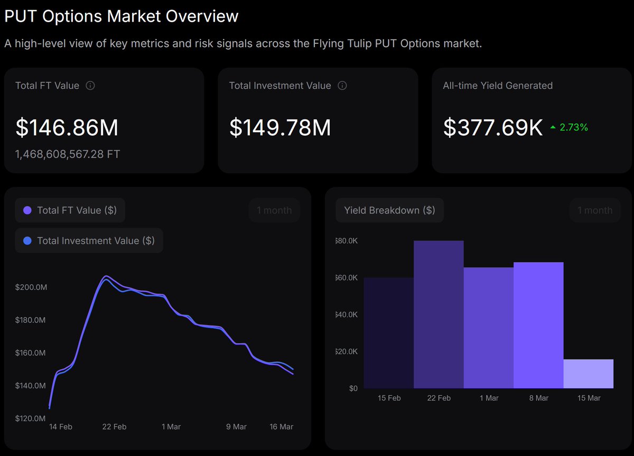Click the 1,468,608,567.28 FT amount
Screen dimensions: 634x456
tap(68, 154)
